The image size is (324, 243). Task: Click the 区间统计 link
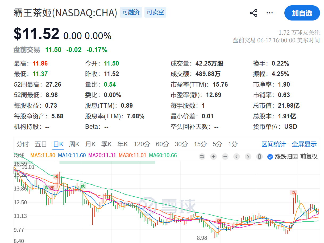tap(273, 144)
